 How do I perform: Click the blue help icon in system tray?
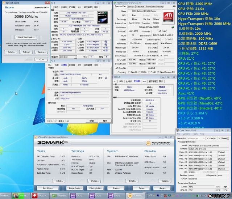tap(158, 196)
